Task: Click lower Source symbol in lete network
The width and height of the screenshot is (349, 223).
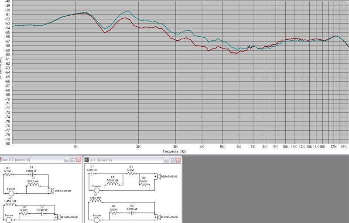Action: (x=96, y=220)
